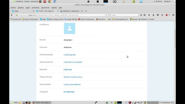Click the profile picture placeholder avatar
Screen dimensions: 185x104
(x=70, y=28)
